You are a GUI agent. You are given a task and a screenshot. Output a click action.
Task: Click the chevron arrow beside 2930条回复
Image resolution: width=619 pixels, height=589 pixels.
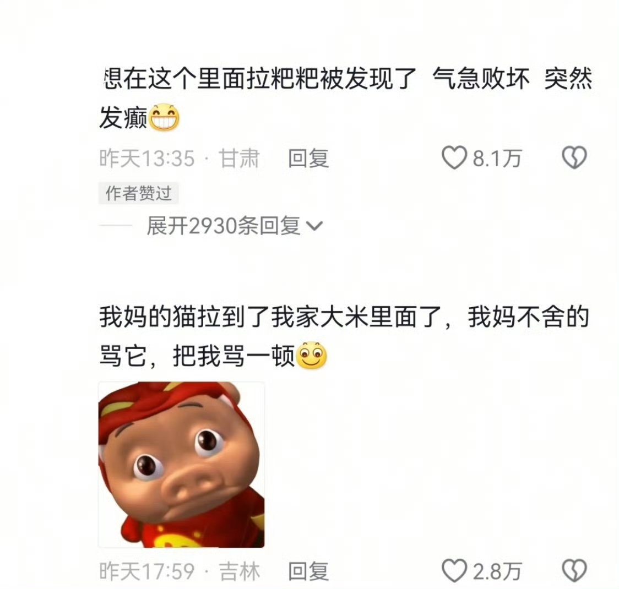click(x=314, y=226)
